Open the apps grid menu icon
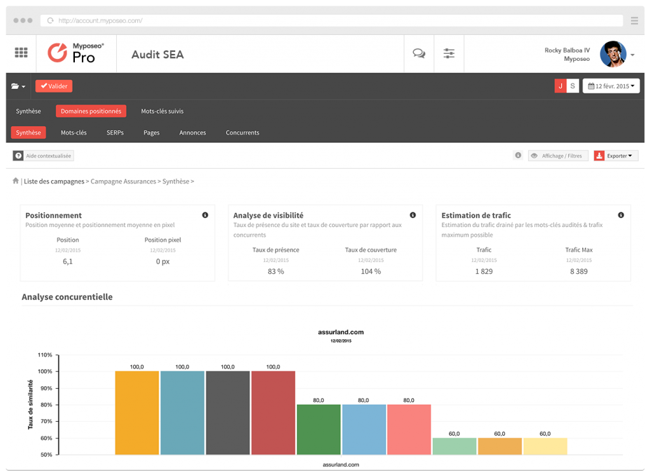This screenshot has height=475, width=650. (21, 53)
